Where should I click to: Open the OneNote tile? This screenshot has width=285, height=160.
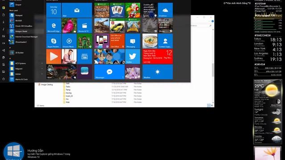(102, 41)
